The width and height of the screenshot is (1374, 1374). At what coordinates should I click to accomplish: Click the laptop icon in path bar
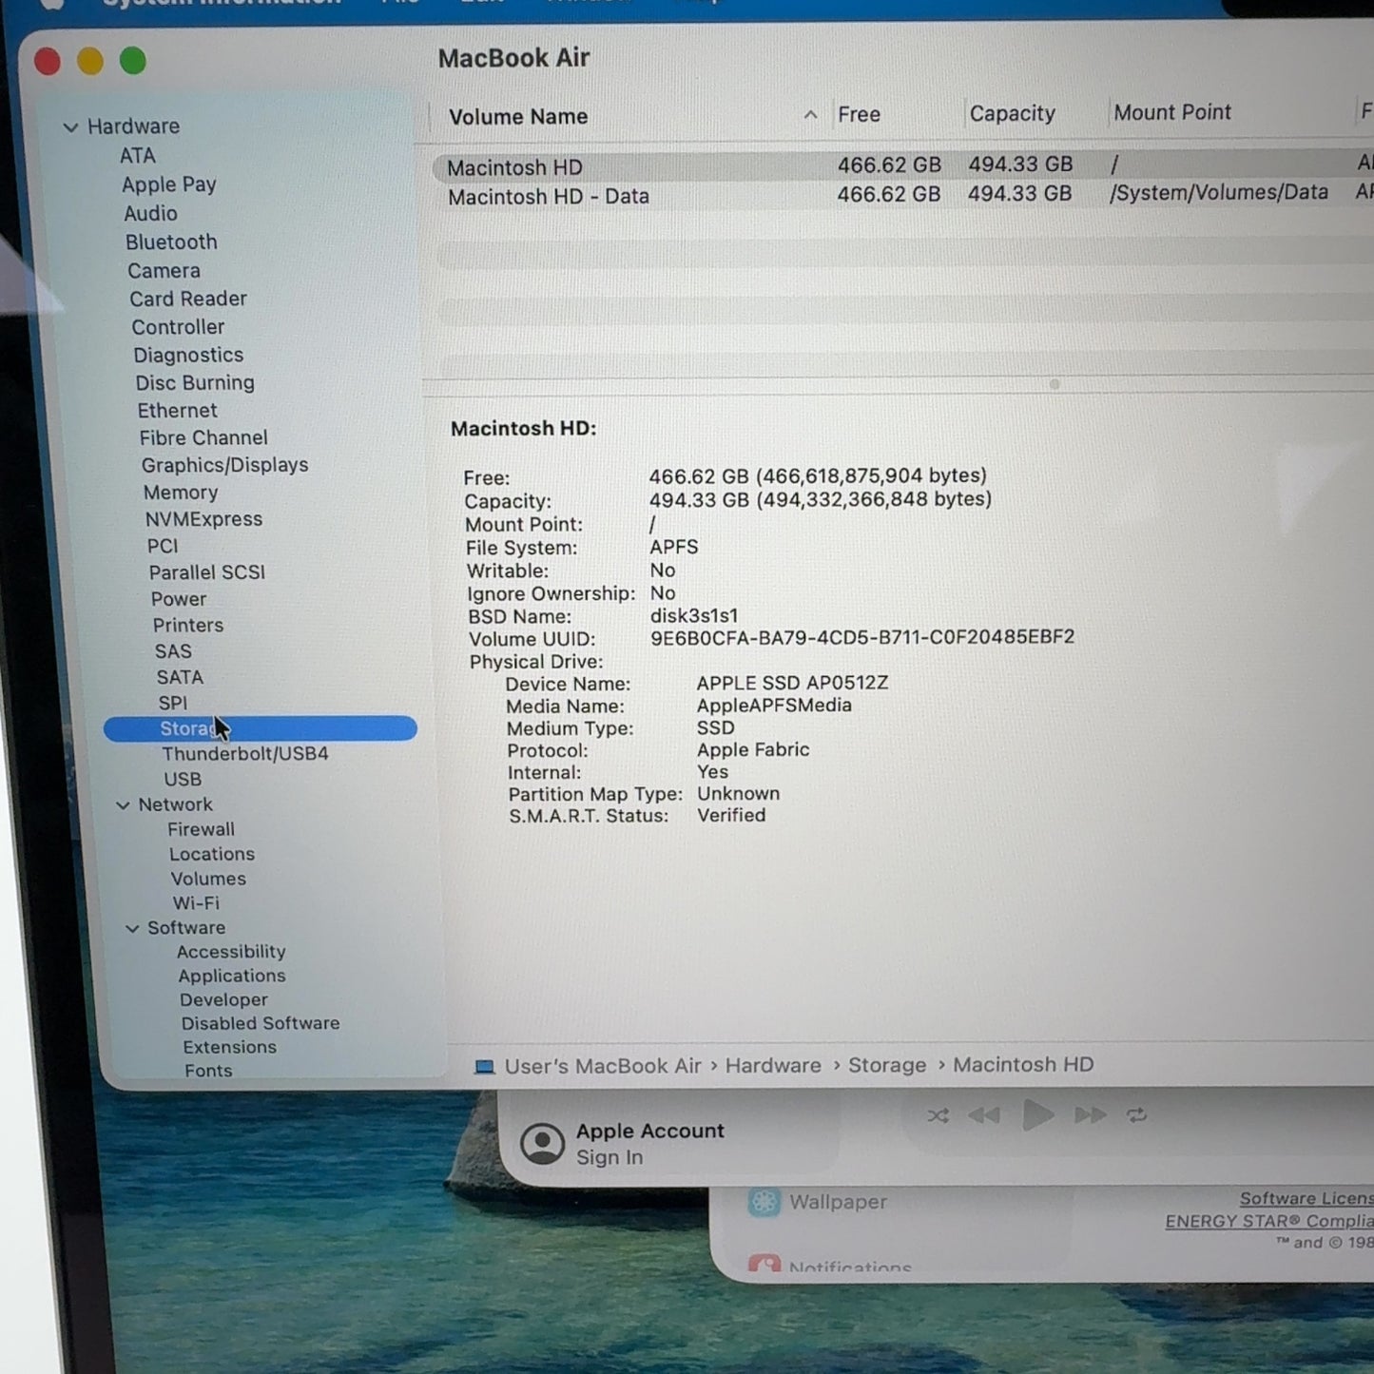485,1068
